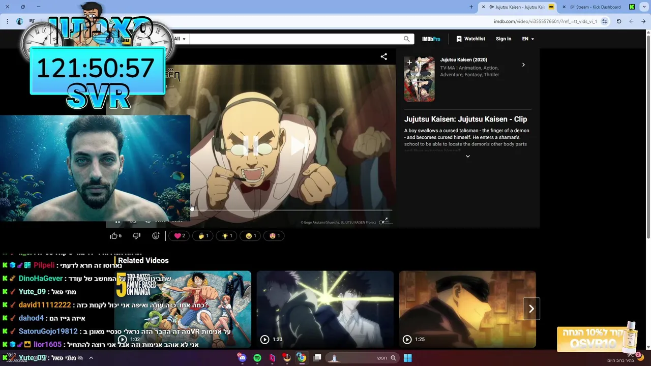
Task: Click the IMDb search magnifier icon
Action: 406,39
